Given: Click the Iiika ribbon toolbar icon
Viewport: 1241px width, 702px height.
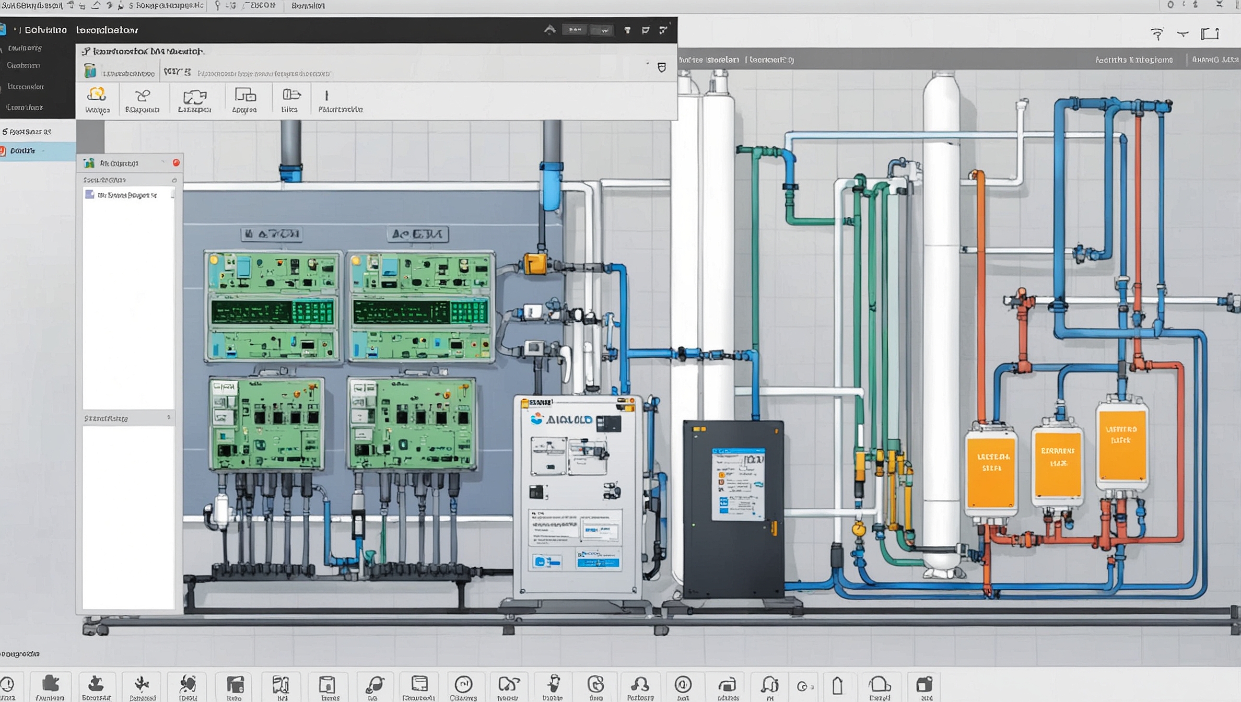Looking at the screenshot, I should tap(290, 95).
